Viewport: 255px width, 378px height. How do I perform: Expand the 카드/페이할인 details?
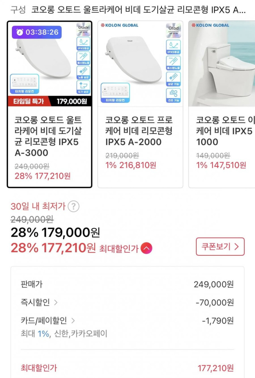[73, 321]
